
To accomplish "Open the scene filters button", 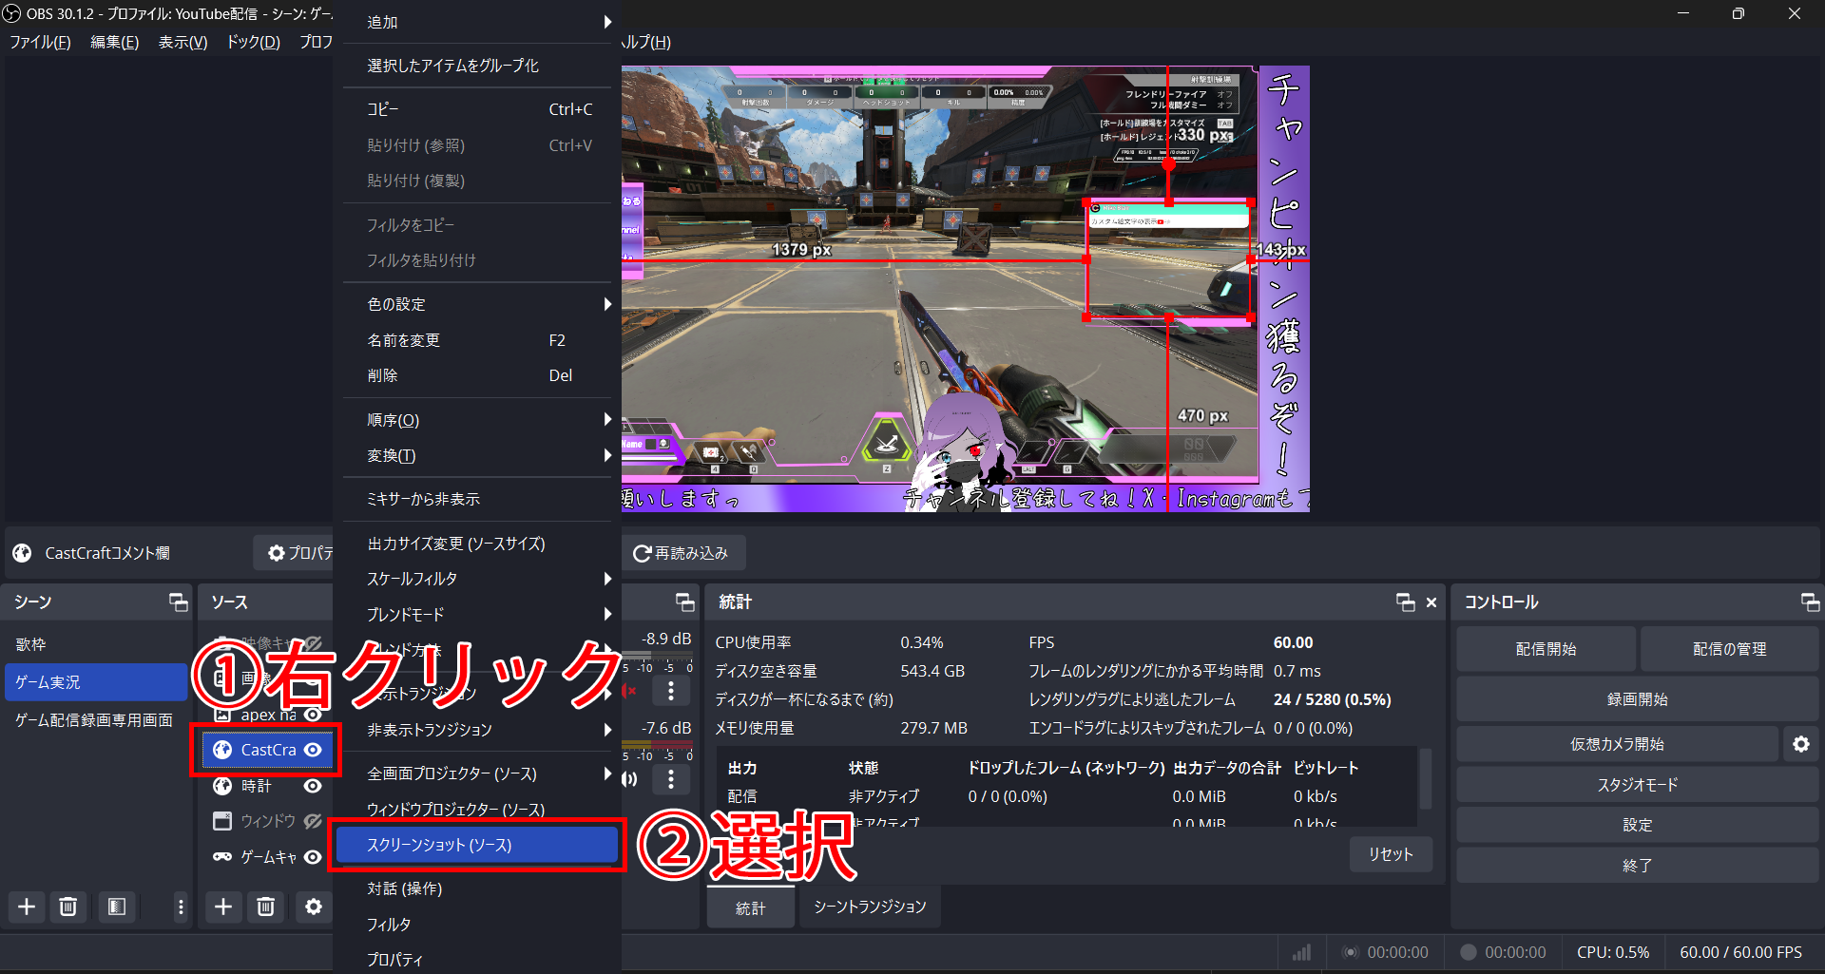I will point(117,907).
